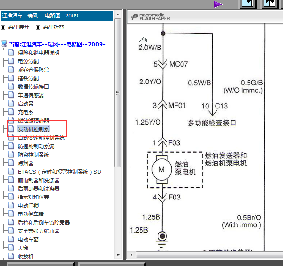Image resolution: width=283 pixels, height=266 pixels.
Task: Open 启动系 diagram
Action: pyautogui.click(x=25, y=104)
